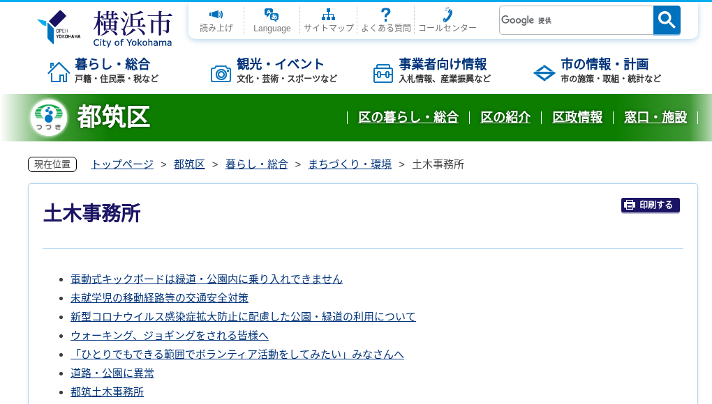The width and height of the screenshot is (712, 404).
Task: Open ウォーキング、ジョギングをされる皆様へ link
Action: point(170,335)
